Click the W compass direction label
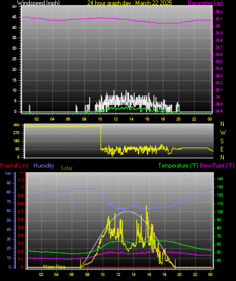This screenshot has height=281, width=236. (x=223, y=133)
